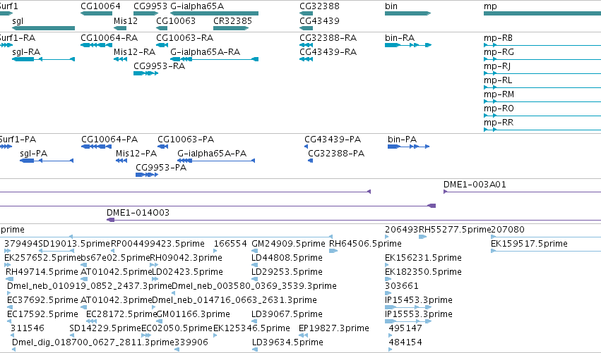
Task: Select EST GM24909.5prime
Action: click(288, 244)
